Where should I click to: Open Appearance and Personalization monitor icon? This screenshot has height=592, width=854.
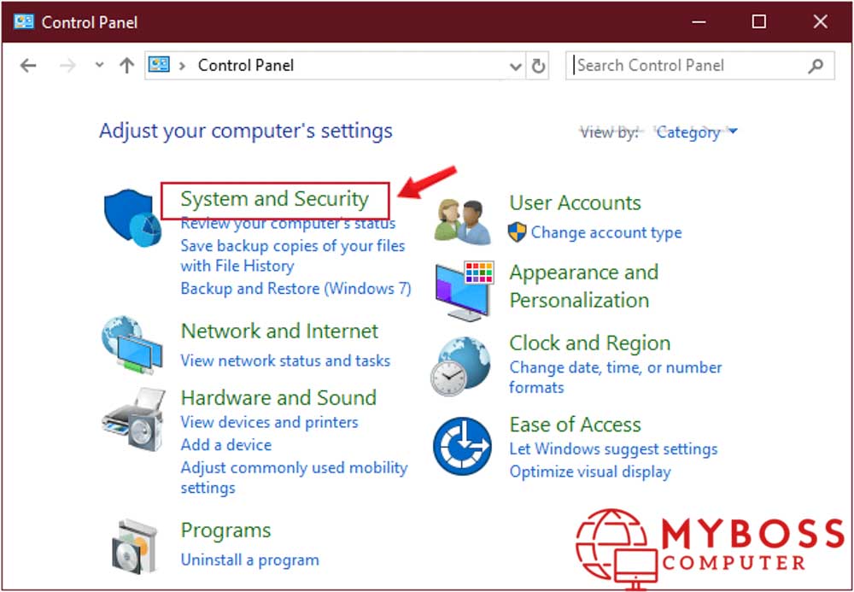tap(464, 289)
